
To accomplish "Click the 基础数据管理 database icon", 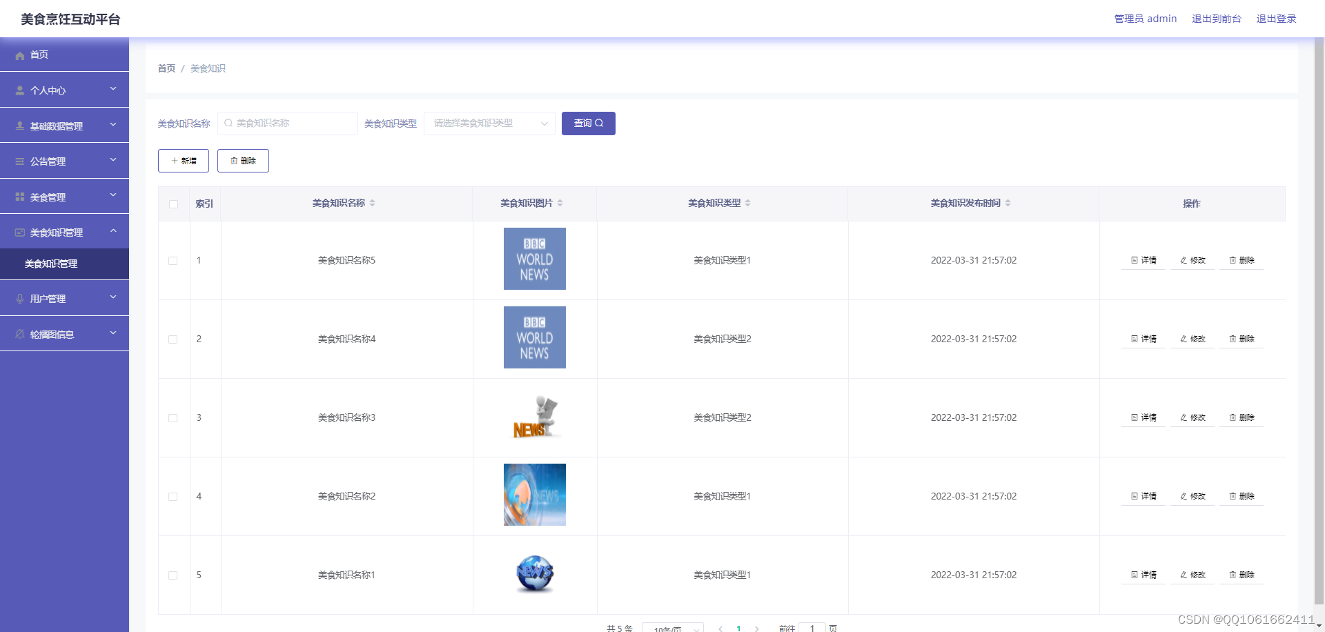I will (19, 125).
